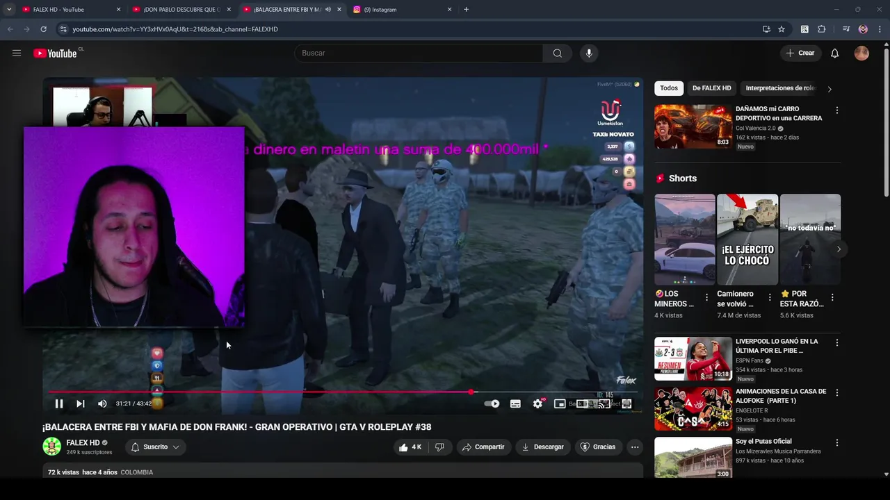Bookmark this page with star icon

pos(782,29)
